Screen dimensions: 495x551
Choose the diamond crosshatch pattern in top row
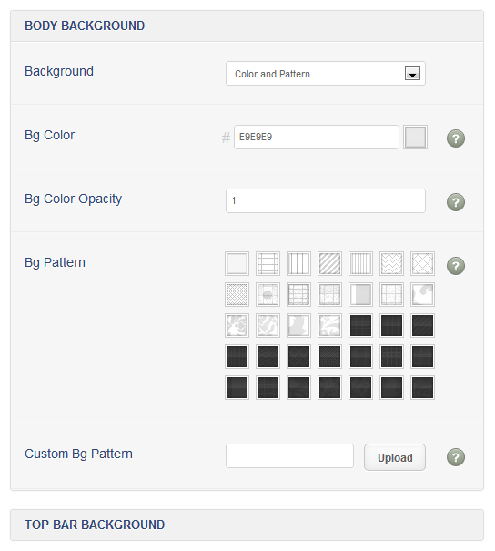point(422,263)
